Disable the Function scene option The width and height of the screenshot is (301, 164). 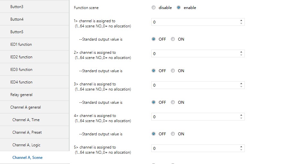[x=154, y=7]
